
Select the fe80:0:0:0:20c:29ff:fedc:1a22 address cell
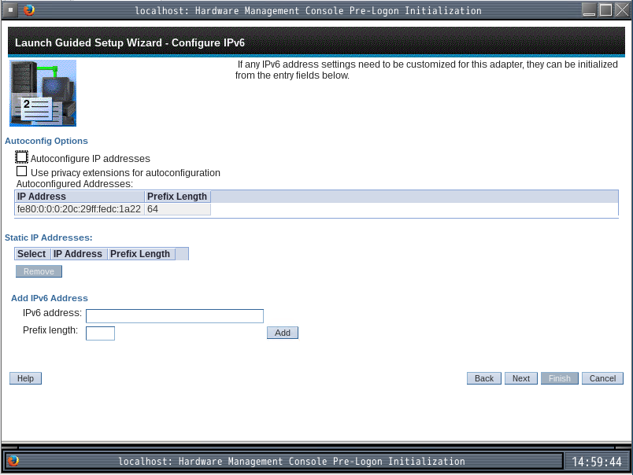[x=79, y=209]
